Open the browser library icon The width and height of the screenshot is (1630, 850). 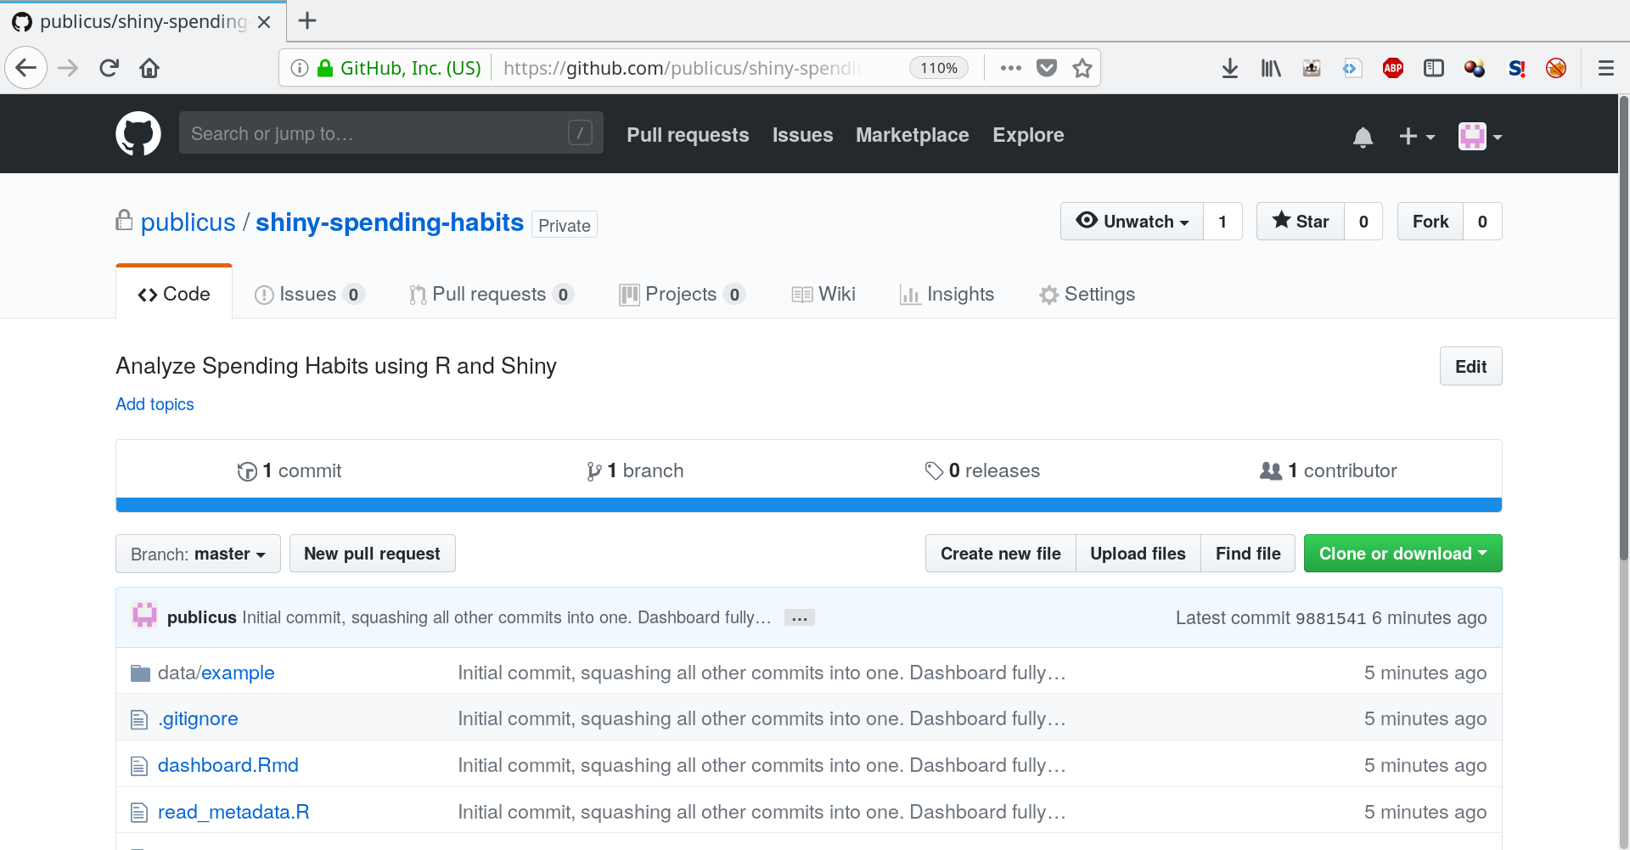tap(1271, 68)
